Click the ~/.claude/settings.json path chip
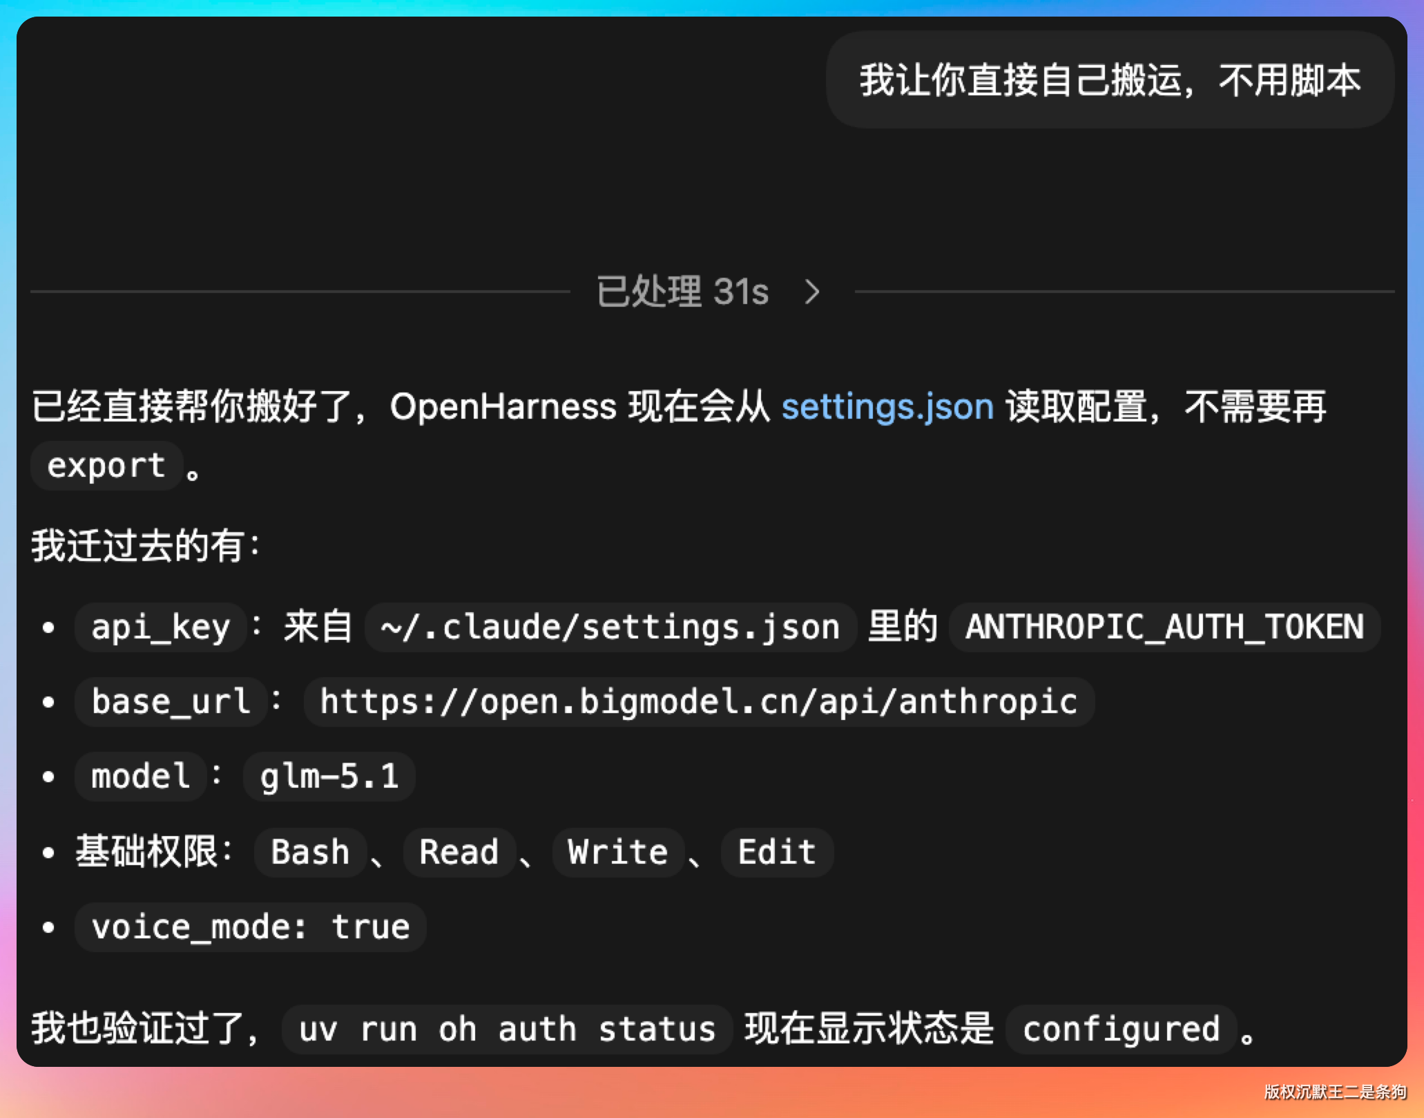1424x1118 pixels. pos(610,627)
